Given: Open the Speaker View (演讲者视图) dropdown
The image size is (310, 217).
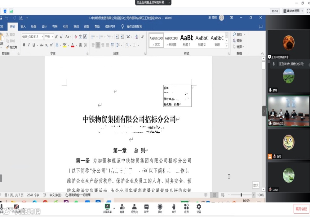Looking at the screenshot, I should point(293,11).
